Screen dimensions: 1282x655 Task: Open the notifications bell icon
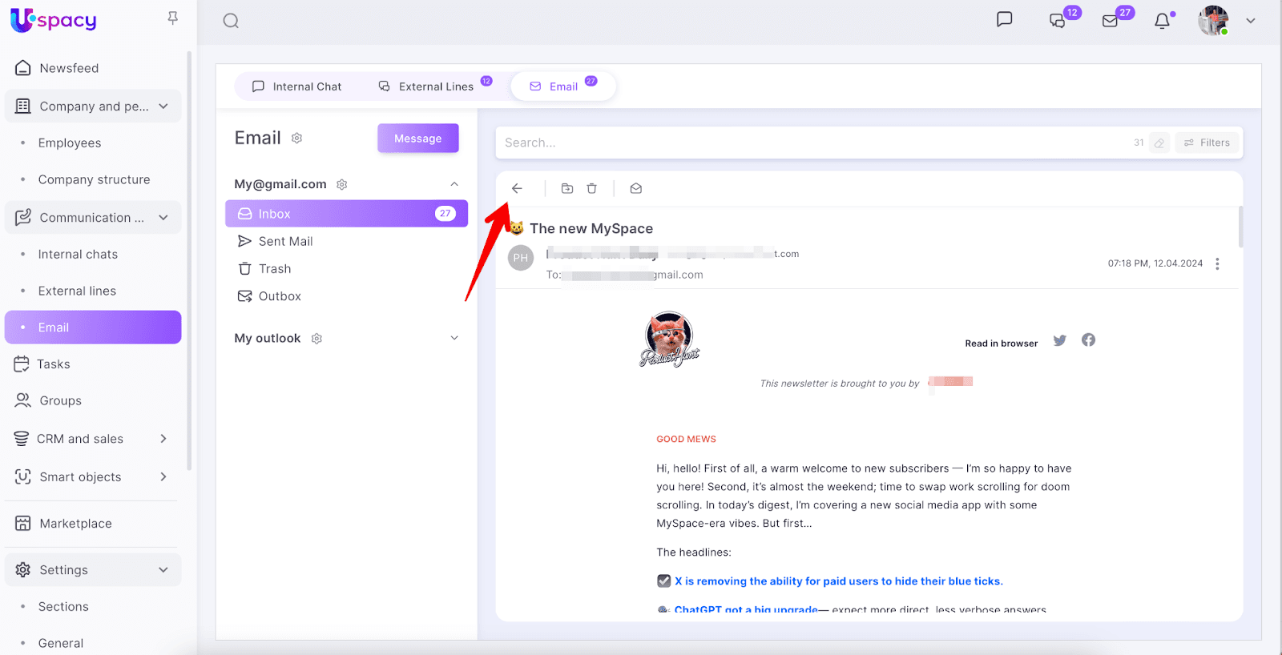tap(1162, 21)
